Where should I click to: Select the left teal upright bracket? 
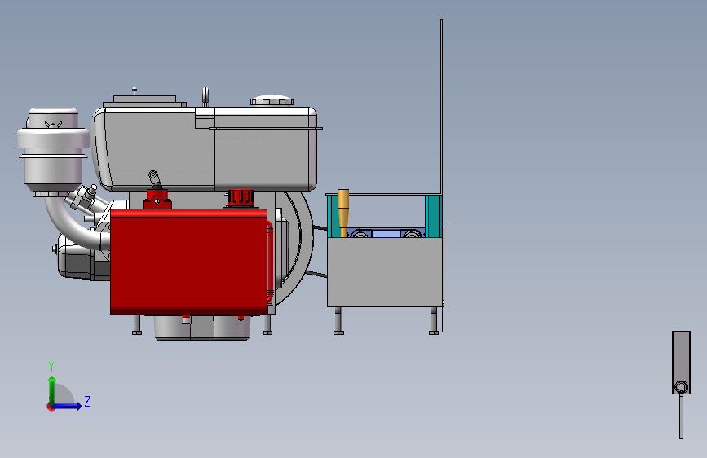[x=333, y=217]
